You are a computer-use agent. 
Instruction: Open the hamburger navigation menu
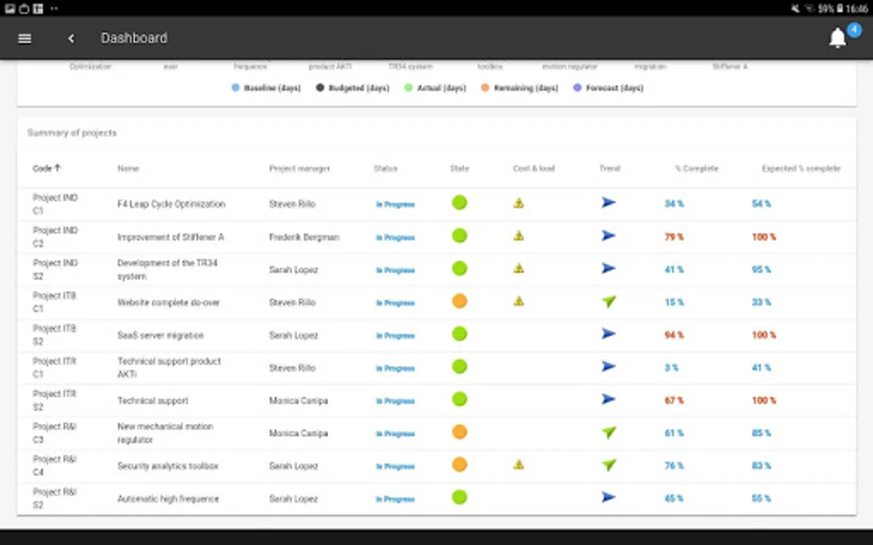(x=25, y=38)
